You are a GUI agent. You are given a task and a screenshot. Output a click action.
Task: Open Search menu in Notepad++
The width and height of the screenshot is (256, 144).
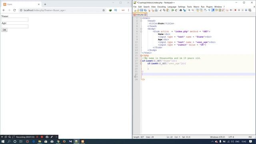tap(146, 7)
